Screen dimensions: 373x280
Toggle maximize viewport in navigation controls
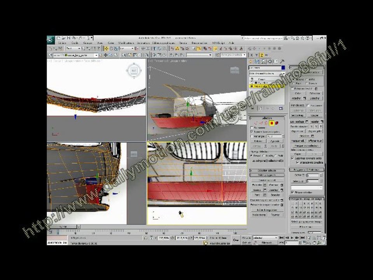[324, 243]
